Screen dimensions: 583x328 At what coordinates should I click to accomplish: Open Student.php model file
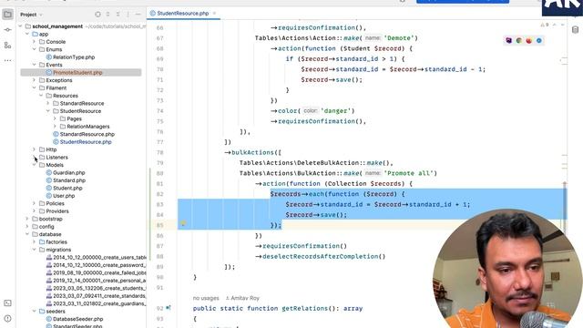click(x=67, y=189)
